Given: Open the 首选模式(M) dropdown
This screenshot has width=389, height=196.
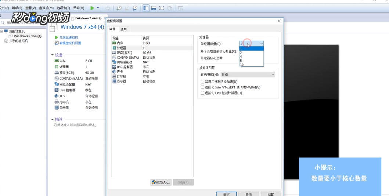Looking at the screenshot, I should (248, 75).
